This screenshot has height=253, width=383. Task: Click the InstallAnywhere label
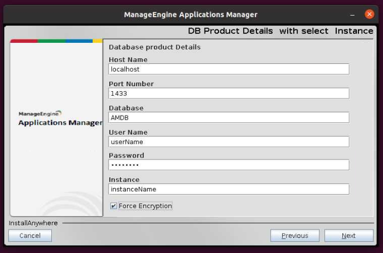click(x=33, y=223)
